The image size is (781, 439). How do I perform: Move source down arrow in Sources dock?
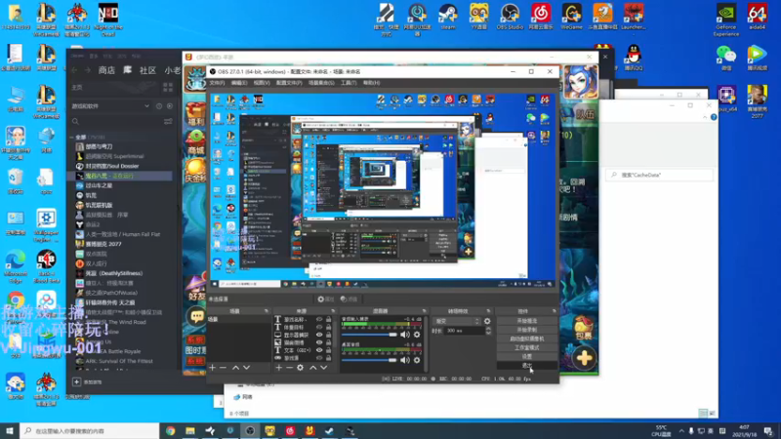(324, 368)
